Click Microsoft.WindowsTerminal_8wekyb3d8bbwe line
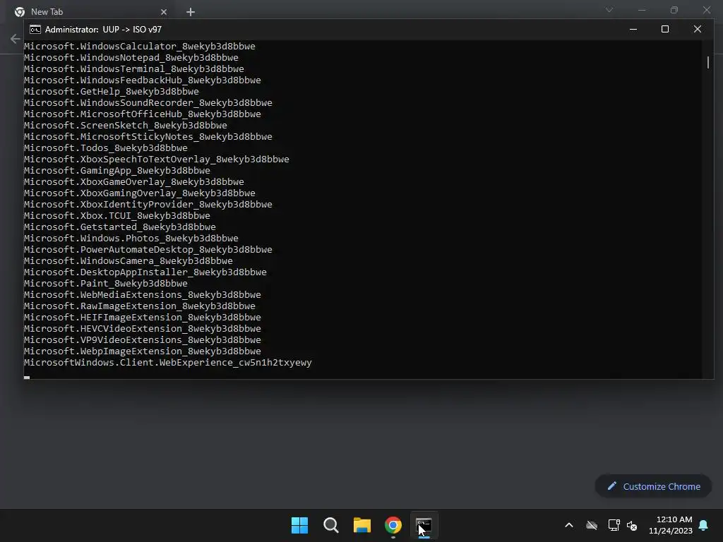Screen dimensions: 723x542 134,68
